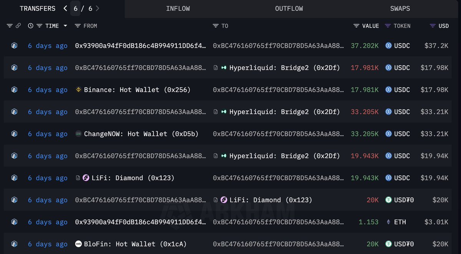Image resolution: width=461 pixels, height=254 pixels.
Task: Click chain icon in ChangeNOW row
Action: [14, 134]
